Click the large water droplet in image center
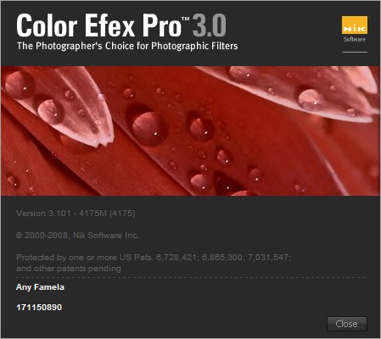 tap(149, 128)
